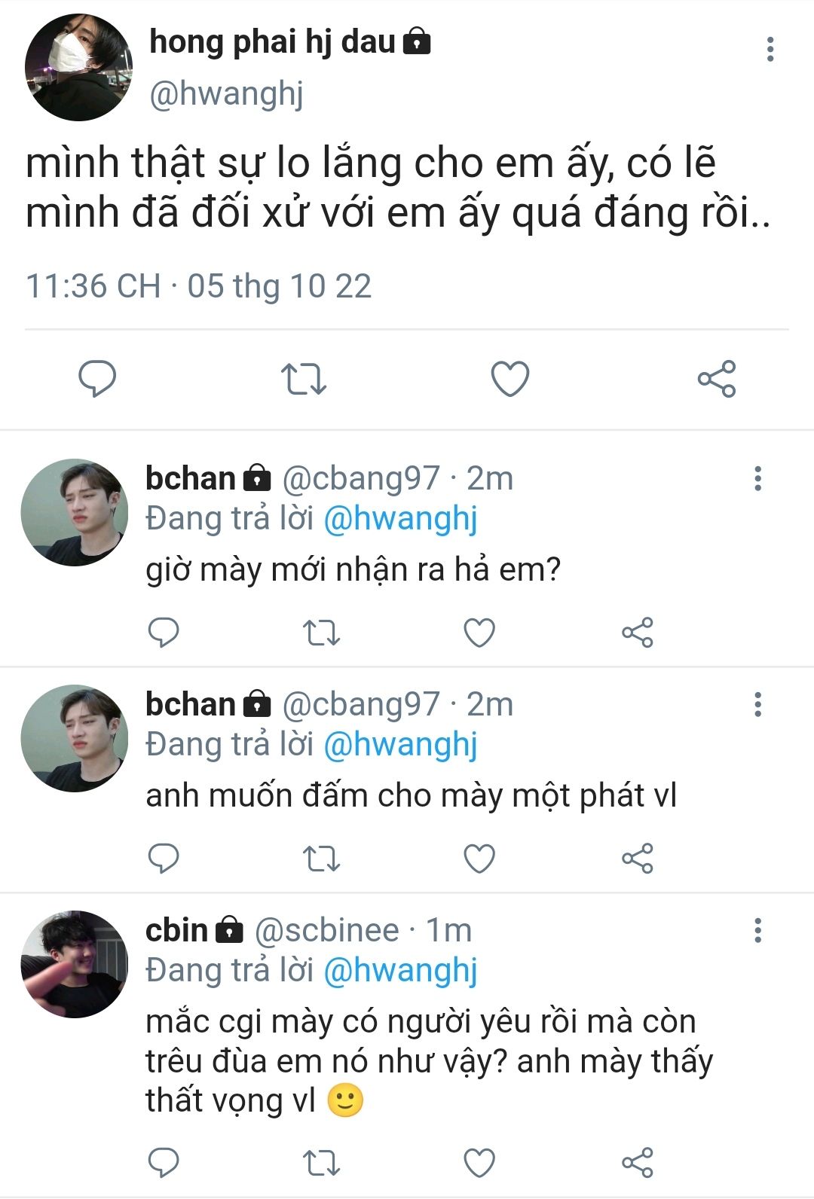Like bchan's first reply
This screenshot has width=814, height=1199.
pyautogui.click(x=479, y=633)
